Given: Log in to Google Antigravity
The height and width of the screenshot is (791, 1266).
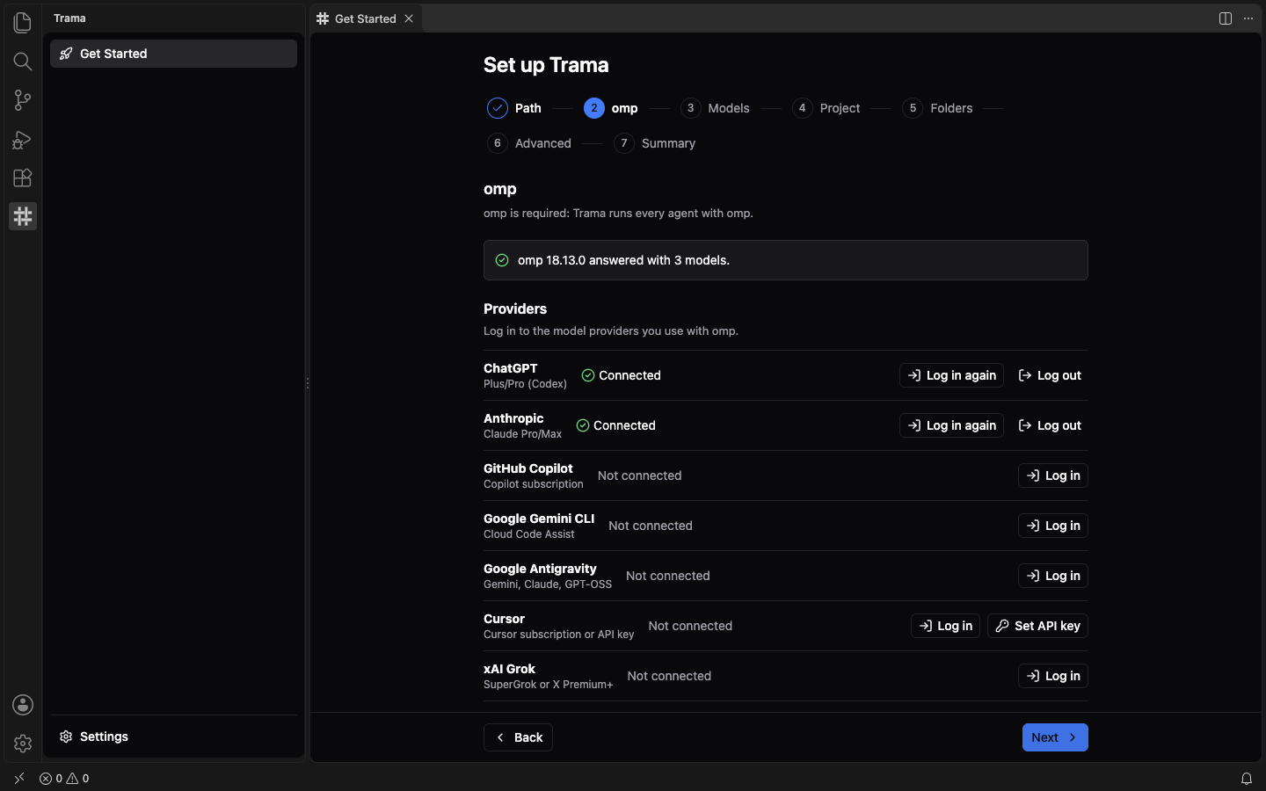Looking at the screenshot, I should pyautogui.click(x=1053, y=576).
